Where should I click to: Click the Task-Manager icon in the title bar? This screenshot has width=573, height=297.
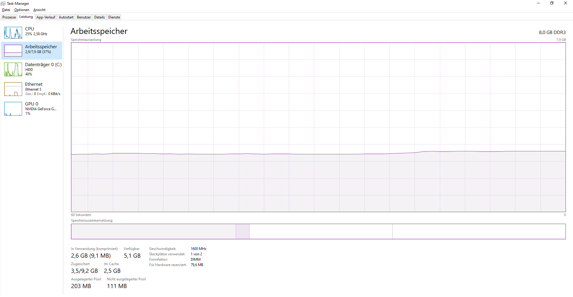pos(3,3)
